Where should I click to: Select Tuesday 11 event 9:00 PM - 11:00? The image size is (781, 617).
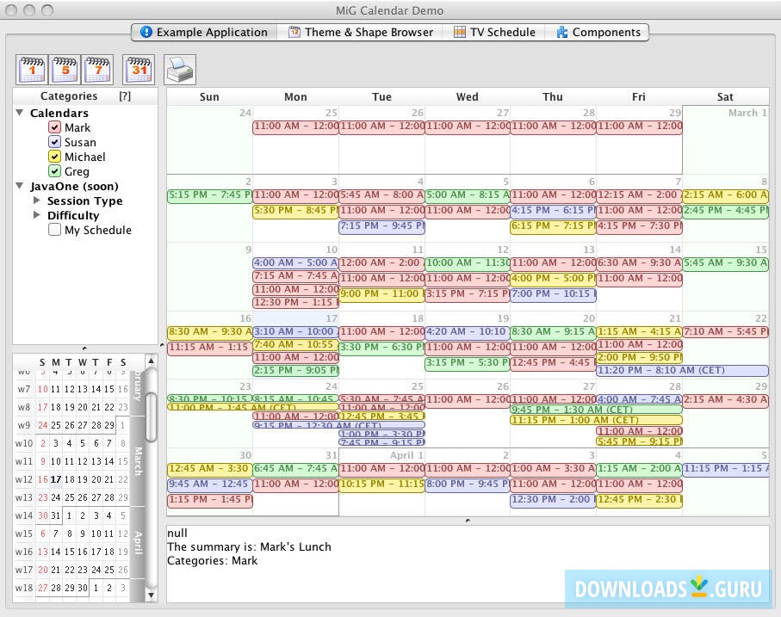[x=382, y=294]
